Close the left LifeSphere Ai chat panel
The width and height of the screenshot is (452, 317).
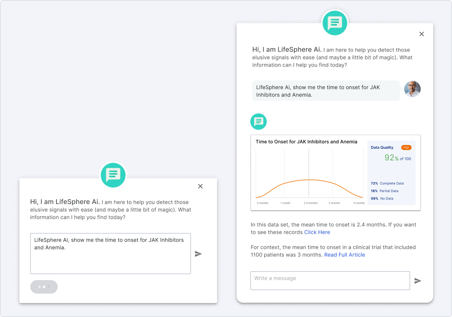point(200,186)
